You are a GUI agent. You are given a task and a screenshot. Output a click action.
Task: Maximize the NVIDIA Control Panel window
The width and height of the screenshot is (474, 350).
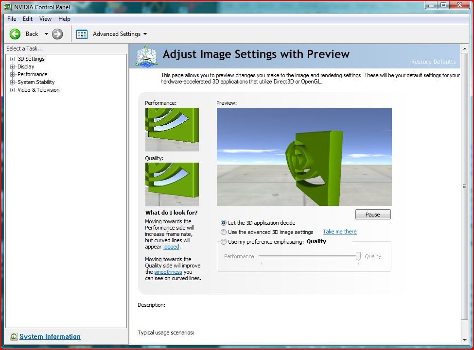pos(443,5)
